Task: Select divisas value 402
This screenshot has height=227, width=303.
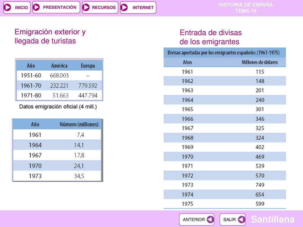Action: (x=260, y=147)
